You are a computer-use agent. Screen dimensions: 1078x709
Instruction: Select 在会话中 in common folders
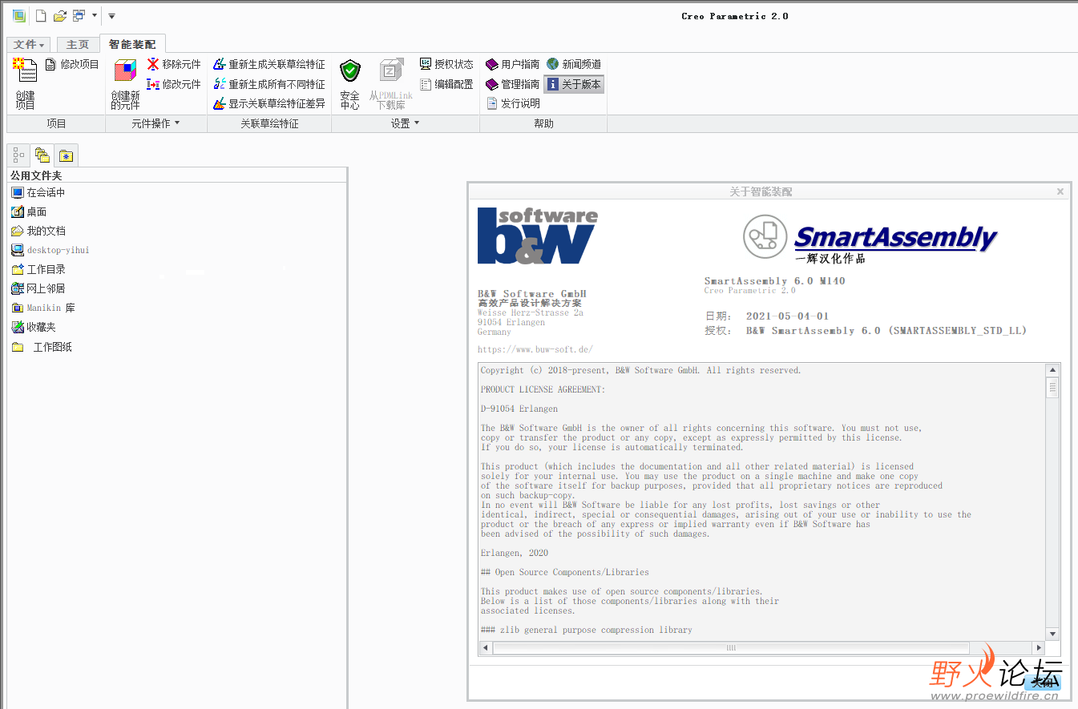tap(38, 192)
